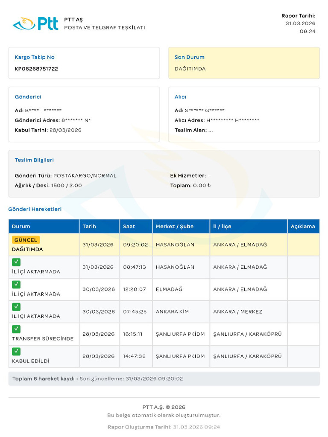
Task: Click the Kargo Takip No heading
Action: point(35,57)
